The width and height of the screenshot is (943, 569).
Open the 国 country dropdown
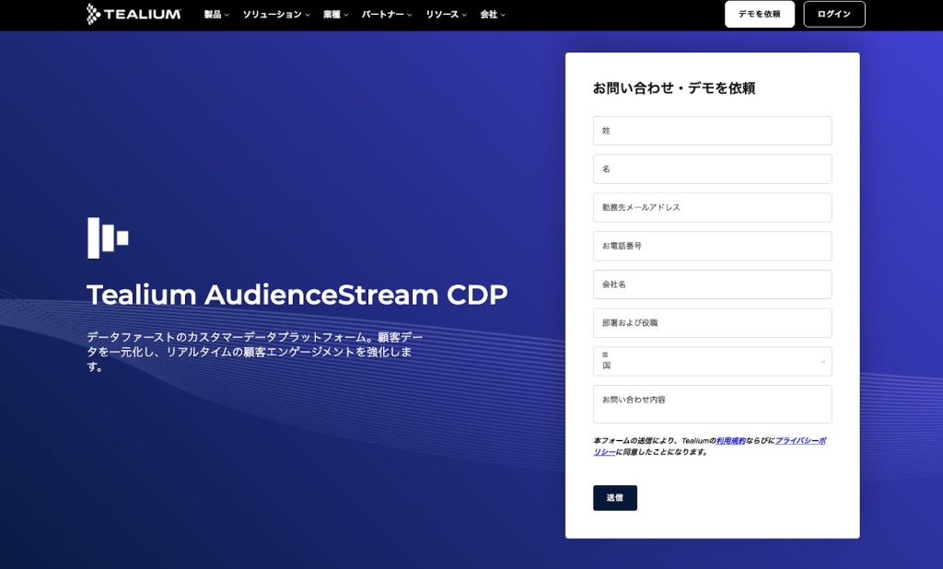(x=712, y=362)
